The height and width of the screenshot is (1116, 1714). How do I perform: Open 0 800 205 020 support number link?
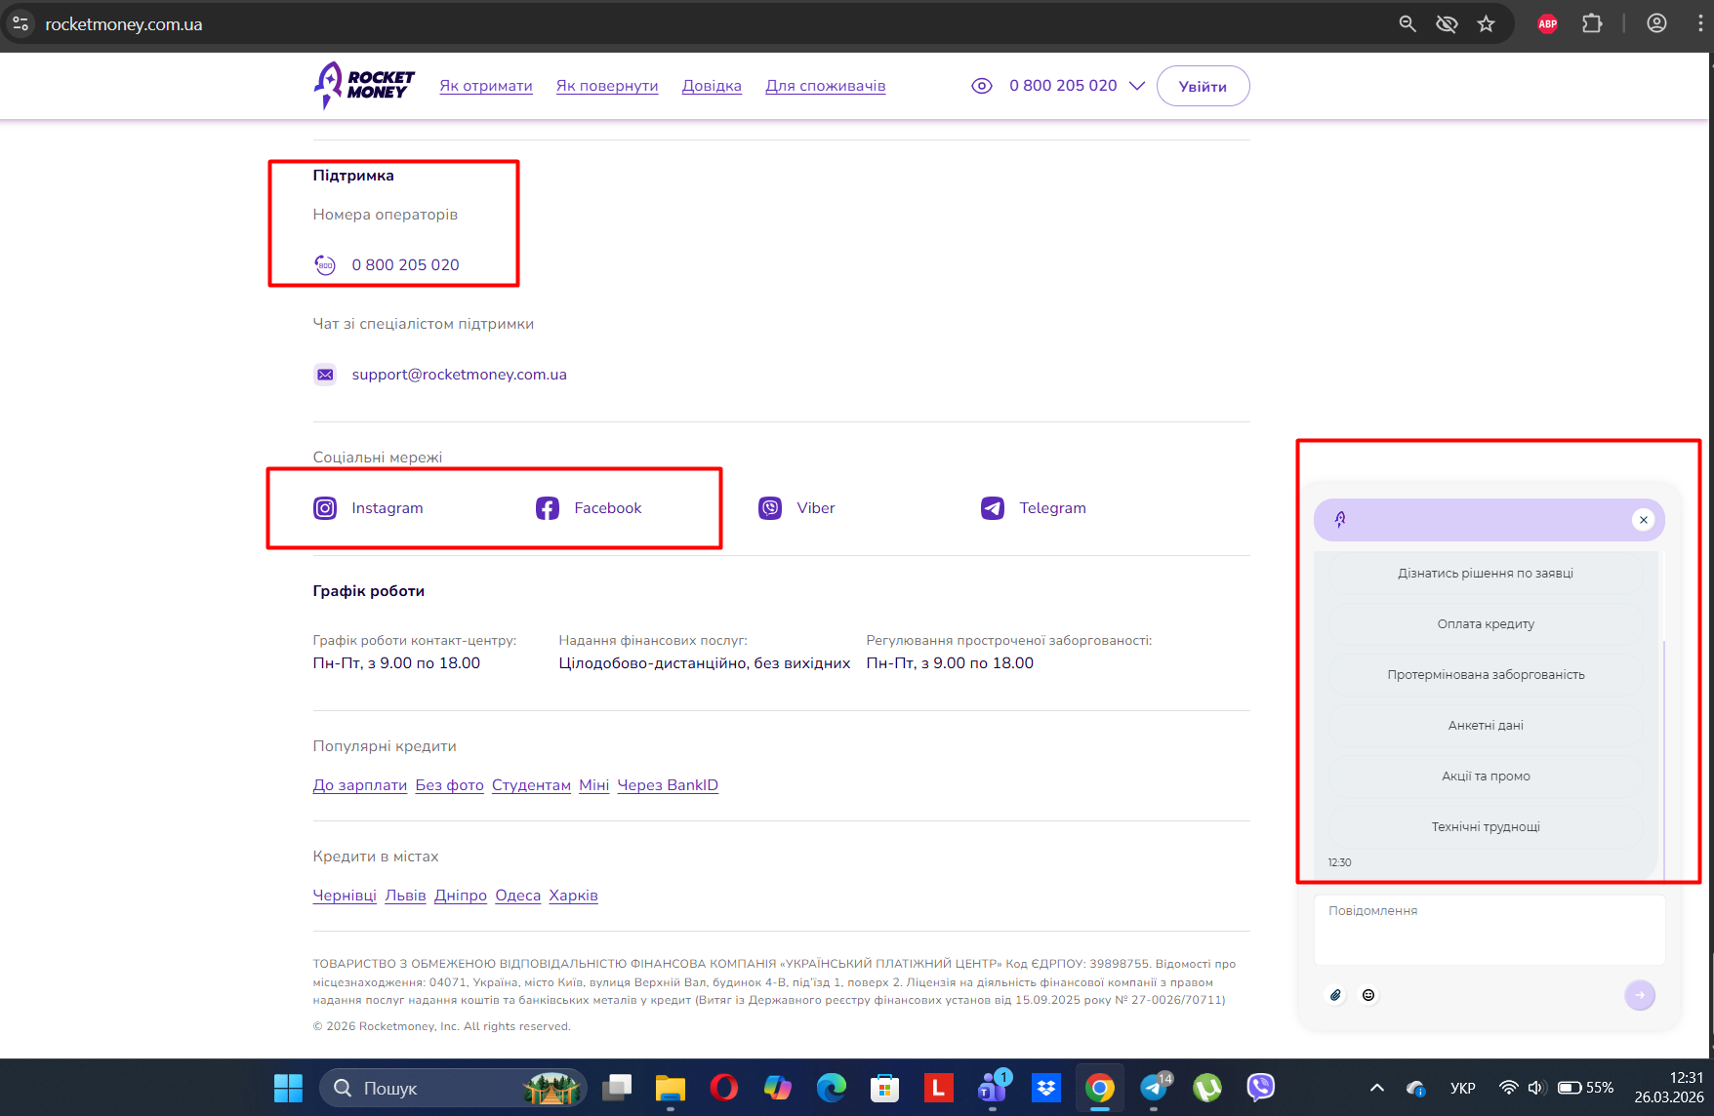405,264
